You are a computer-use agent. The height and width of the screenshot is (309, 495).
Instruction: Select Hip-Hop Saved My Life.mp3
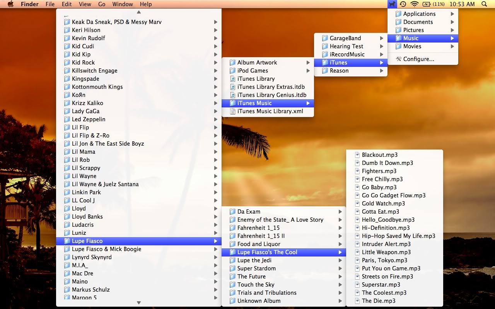pos(394,236)
